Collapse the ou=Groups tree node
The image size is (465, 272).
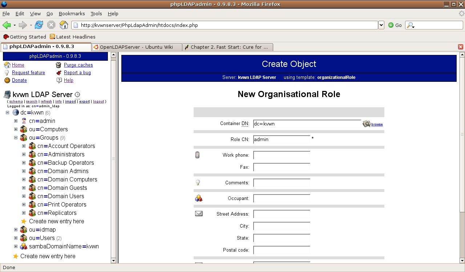click(x=16, y=137)
